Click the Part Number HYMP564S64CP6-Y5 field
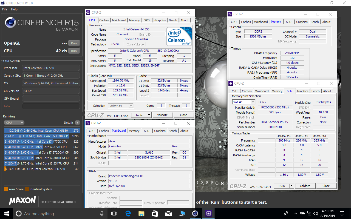Image resolution: width=351 pixels, height=219 pixels. pyautogui.click(x=276, y=122)
